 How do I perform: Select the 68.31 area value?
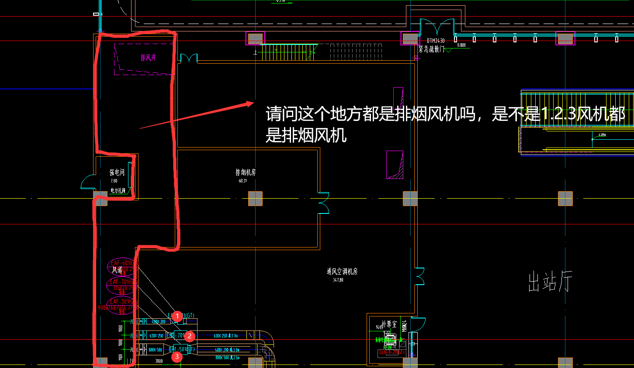[243, 181]
